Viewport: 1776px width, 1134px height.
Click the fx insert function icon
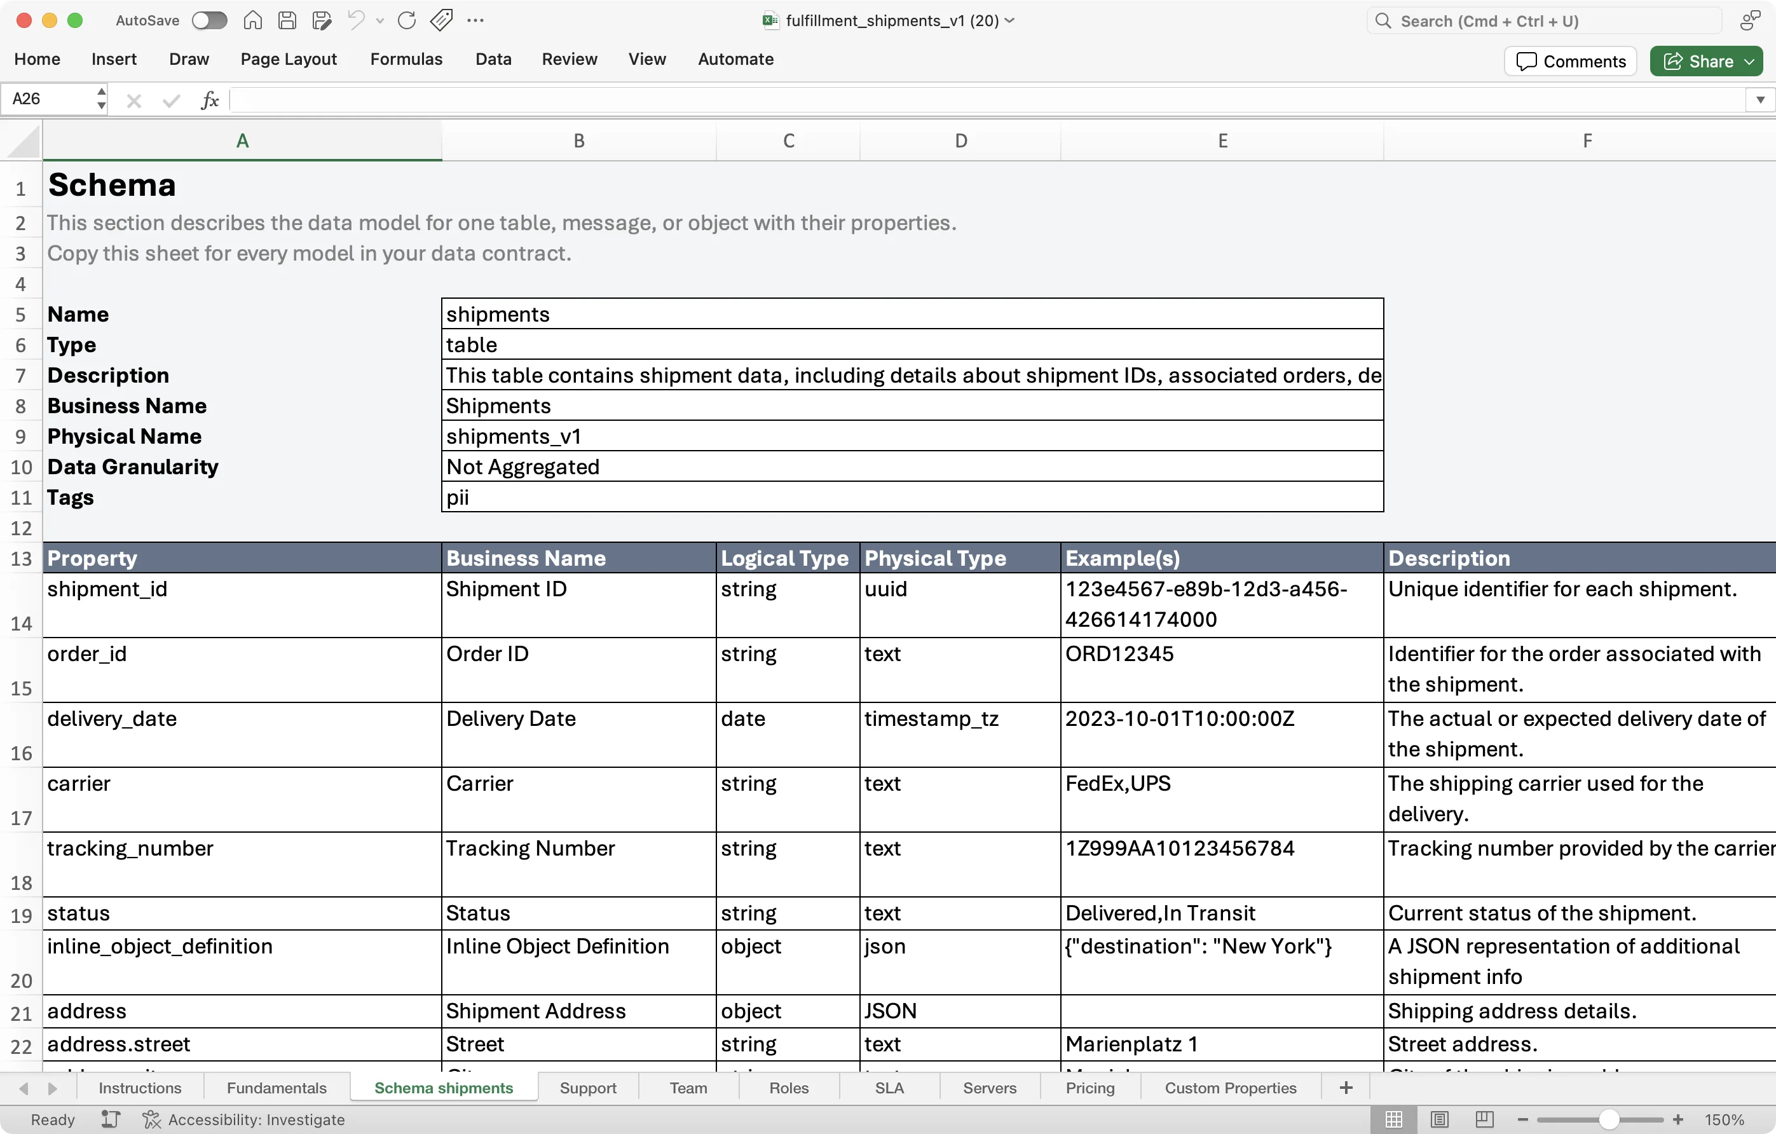click(210, 100)
